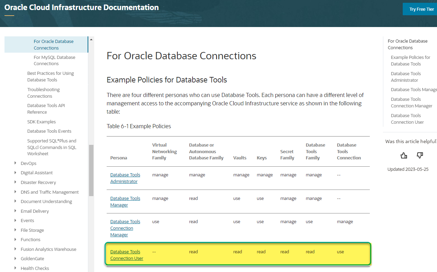437x272 pixels.
Task: Open Database Tools API Reference
Action: [x=46, y=109]
